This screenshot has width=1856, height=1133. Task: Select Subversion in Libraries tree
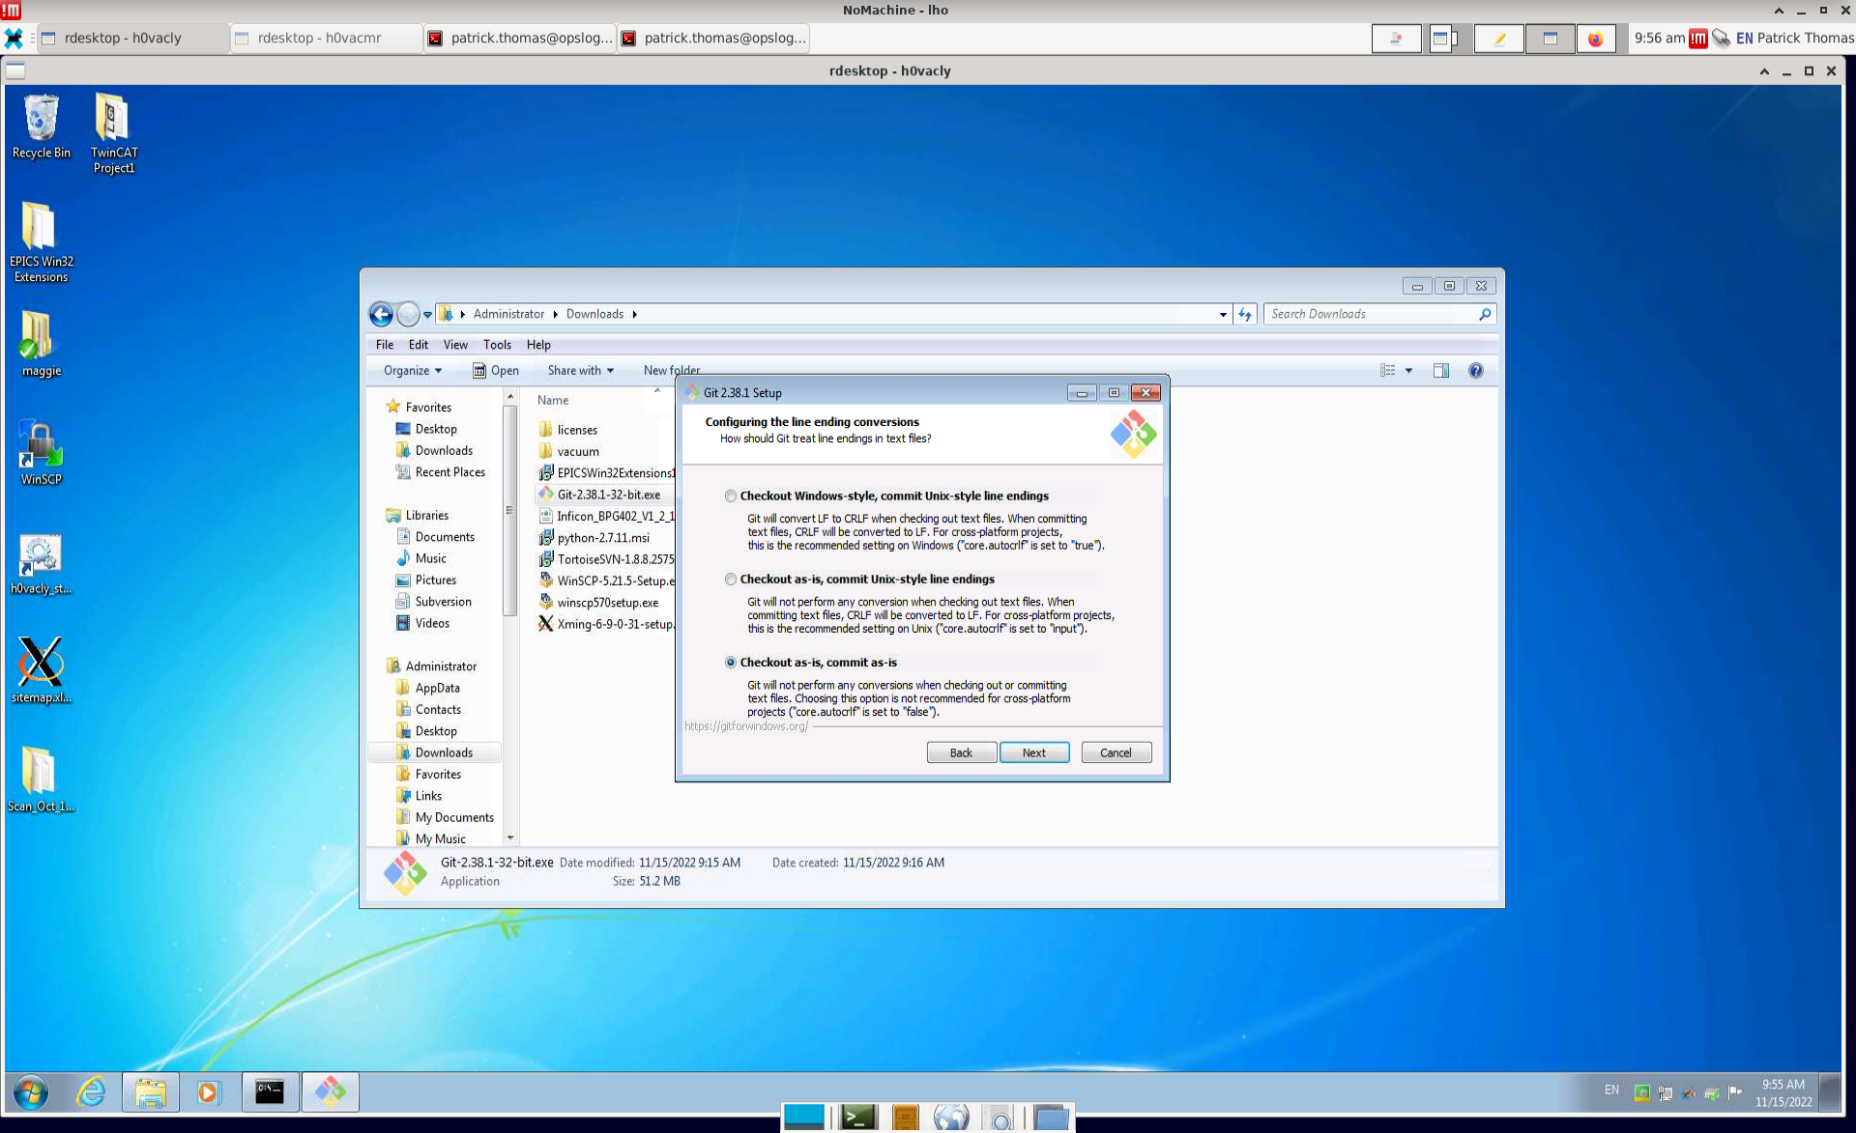(x=433, y=602)
